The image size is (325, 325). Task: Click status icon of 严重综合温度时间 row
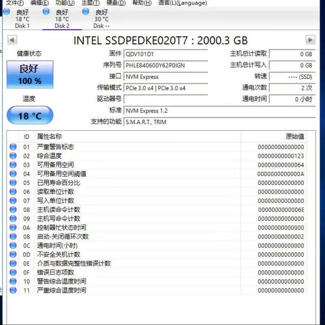click(13, 290)
